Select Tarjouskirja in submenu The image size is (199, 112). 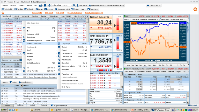73,44
